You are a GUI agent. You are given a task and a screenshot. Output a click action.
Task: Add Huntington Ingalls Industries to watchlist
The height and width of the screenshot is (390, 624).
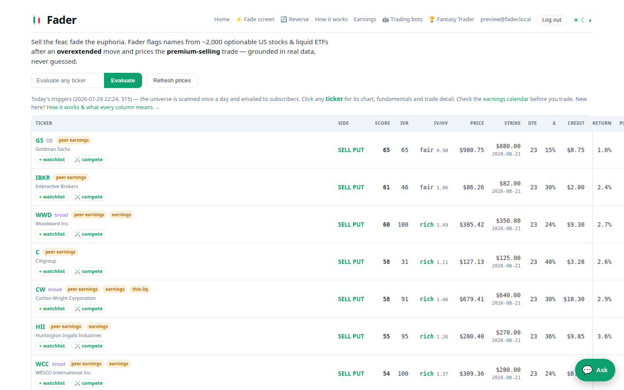click(x=52, y=346)
